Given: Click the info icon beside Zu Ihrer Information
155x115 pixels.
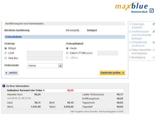Looking at the screenshot, I should coord(4,86).
